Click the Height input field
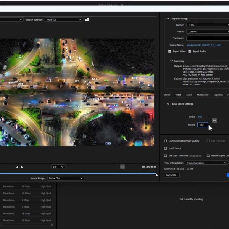Screen dimensions: 229x229 202,124
